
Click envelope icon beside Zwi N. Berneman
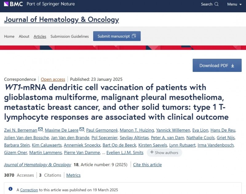(x=40, y=129)
